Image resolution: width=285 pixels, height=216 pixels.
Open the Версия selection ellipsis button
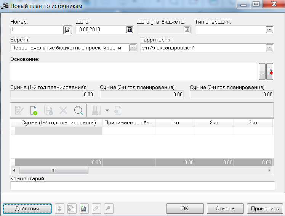point(133,48)
